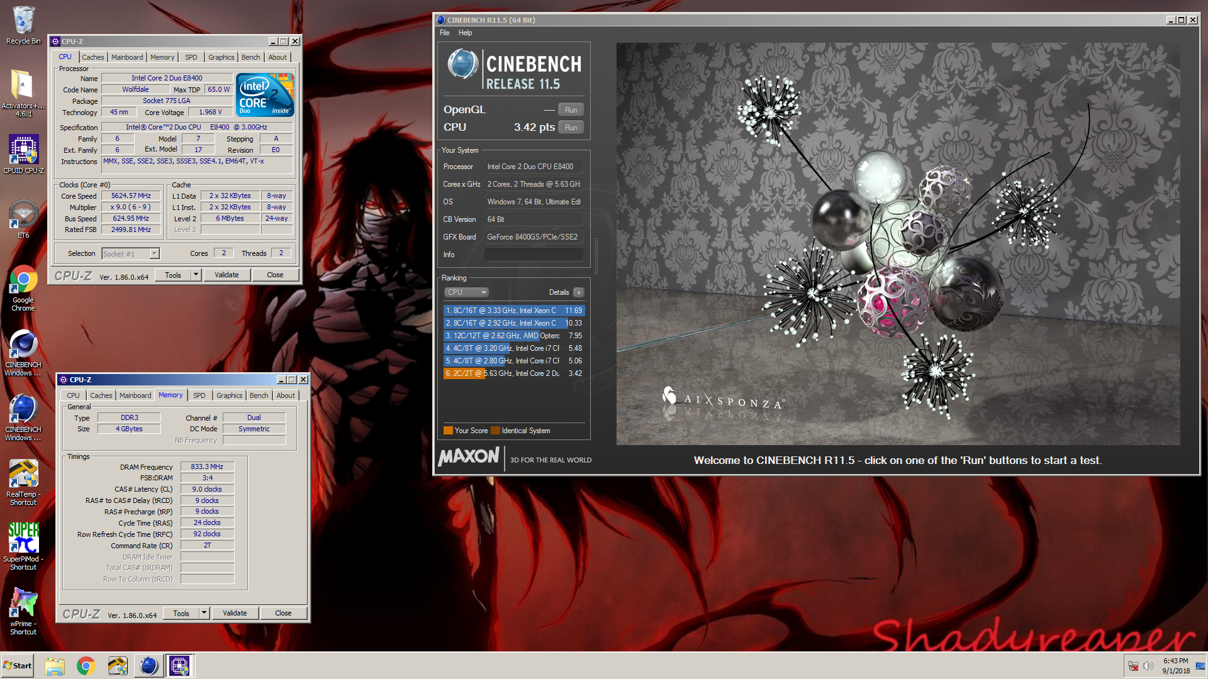The image size is (1208, 679).
Task: Open Mainboard tab in bottom CPU-Z window
Action: tap(135, 395)
